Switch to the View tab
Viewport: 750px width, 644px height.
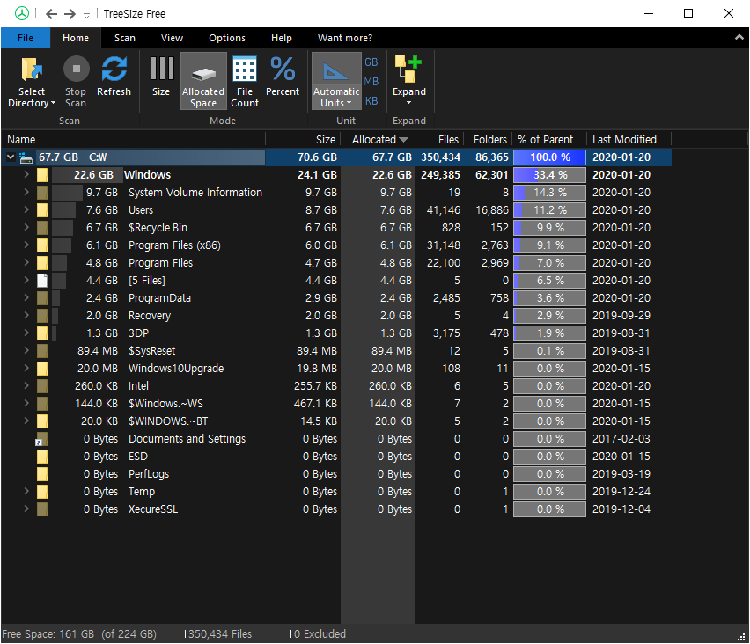pyautogui.click(x=172, y=38)
